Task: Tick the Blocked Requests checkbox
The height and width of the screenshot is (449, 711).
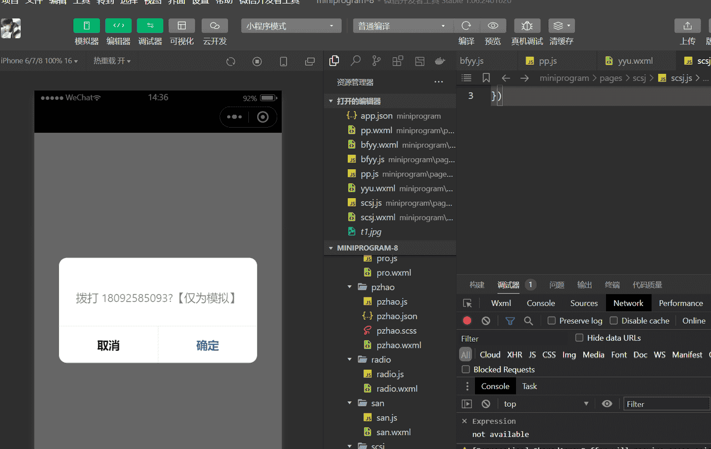Action: (466, 370)
